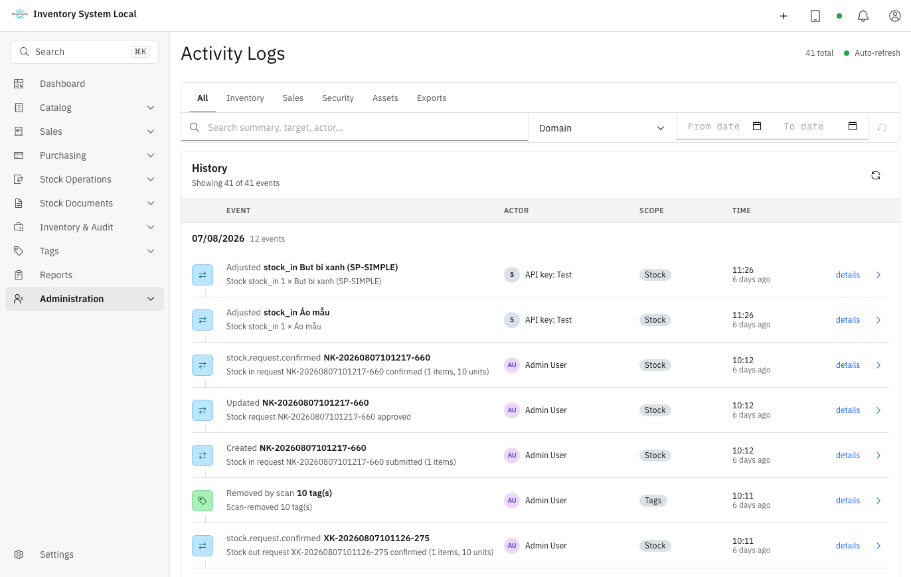Open details for stock.request.confirmed XK-20260807101126-275
Screen dimensions: 911x577
tap(848, 546)
